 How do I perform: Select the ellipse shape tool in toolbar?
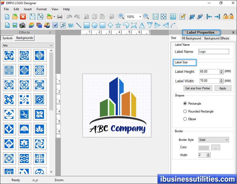[x=94, y=25]
